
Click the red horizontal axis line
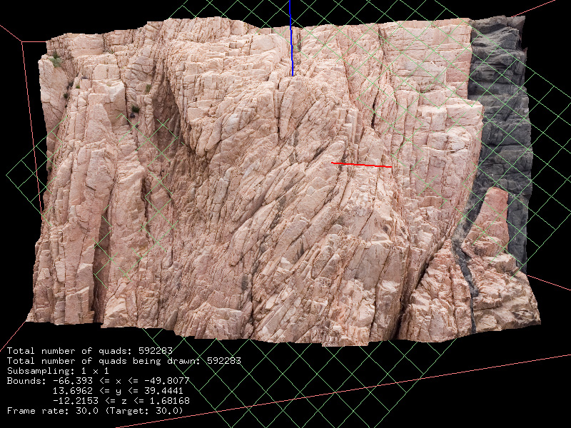pos(361,165)
